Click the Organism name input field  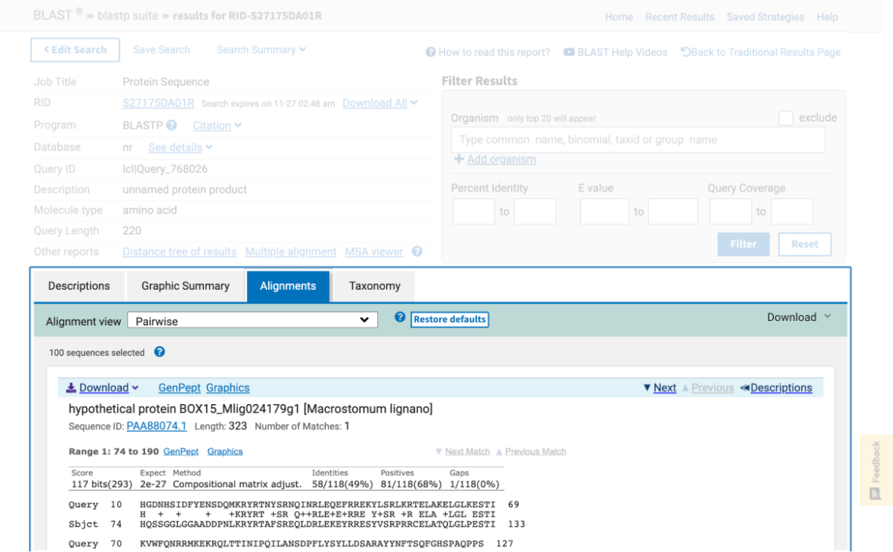(637, 140)
